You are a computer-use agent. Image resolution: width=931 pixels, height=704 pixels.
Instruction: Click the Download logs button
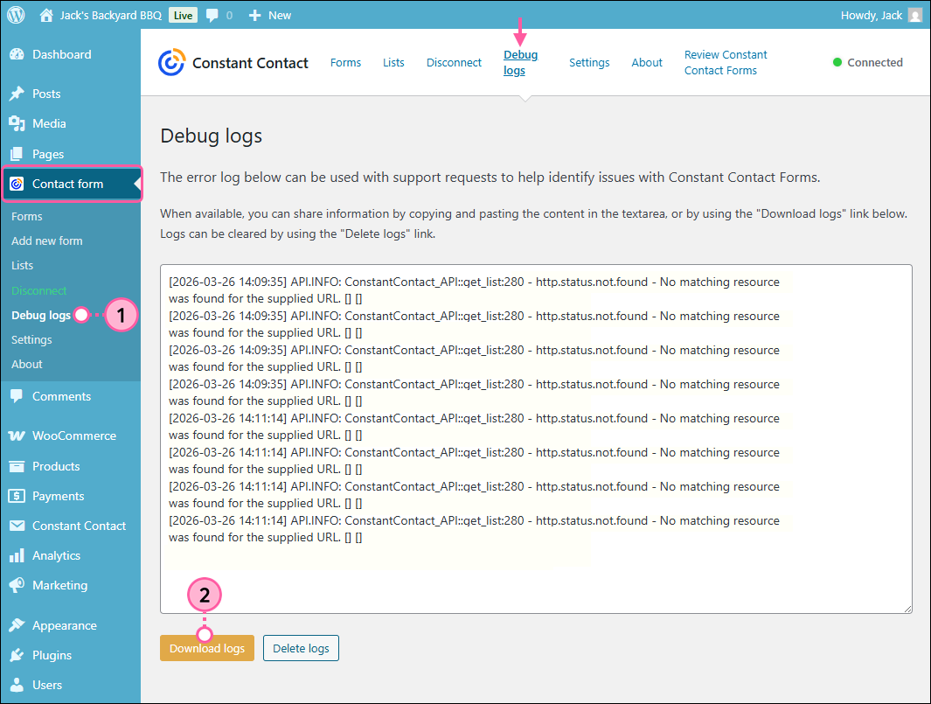[x=206, y=648]
